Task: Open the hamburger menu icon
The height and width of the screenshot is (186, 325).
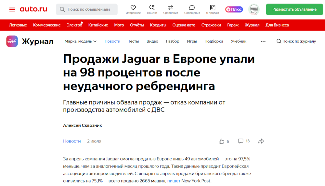Action: [x=12, y=9]
